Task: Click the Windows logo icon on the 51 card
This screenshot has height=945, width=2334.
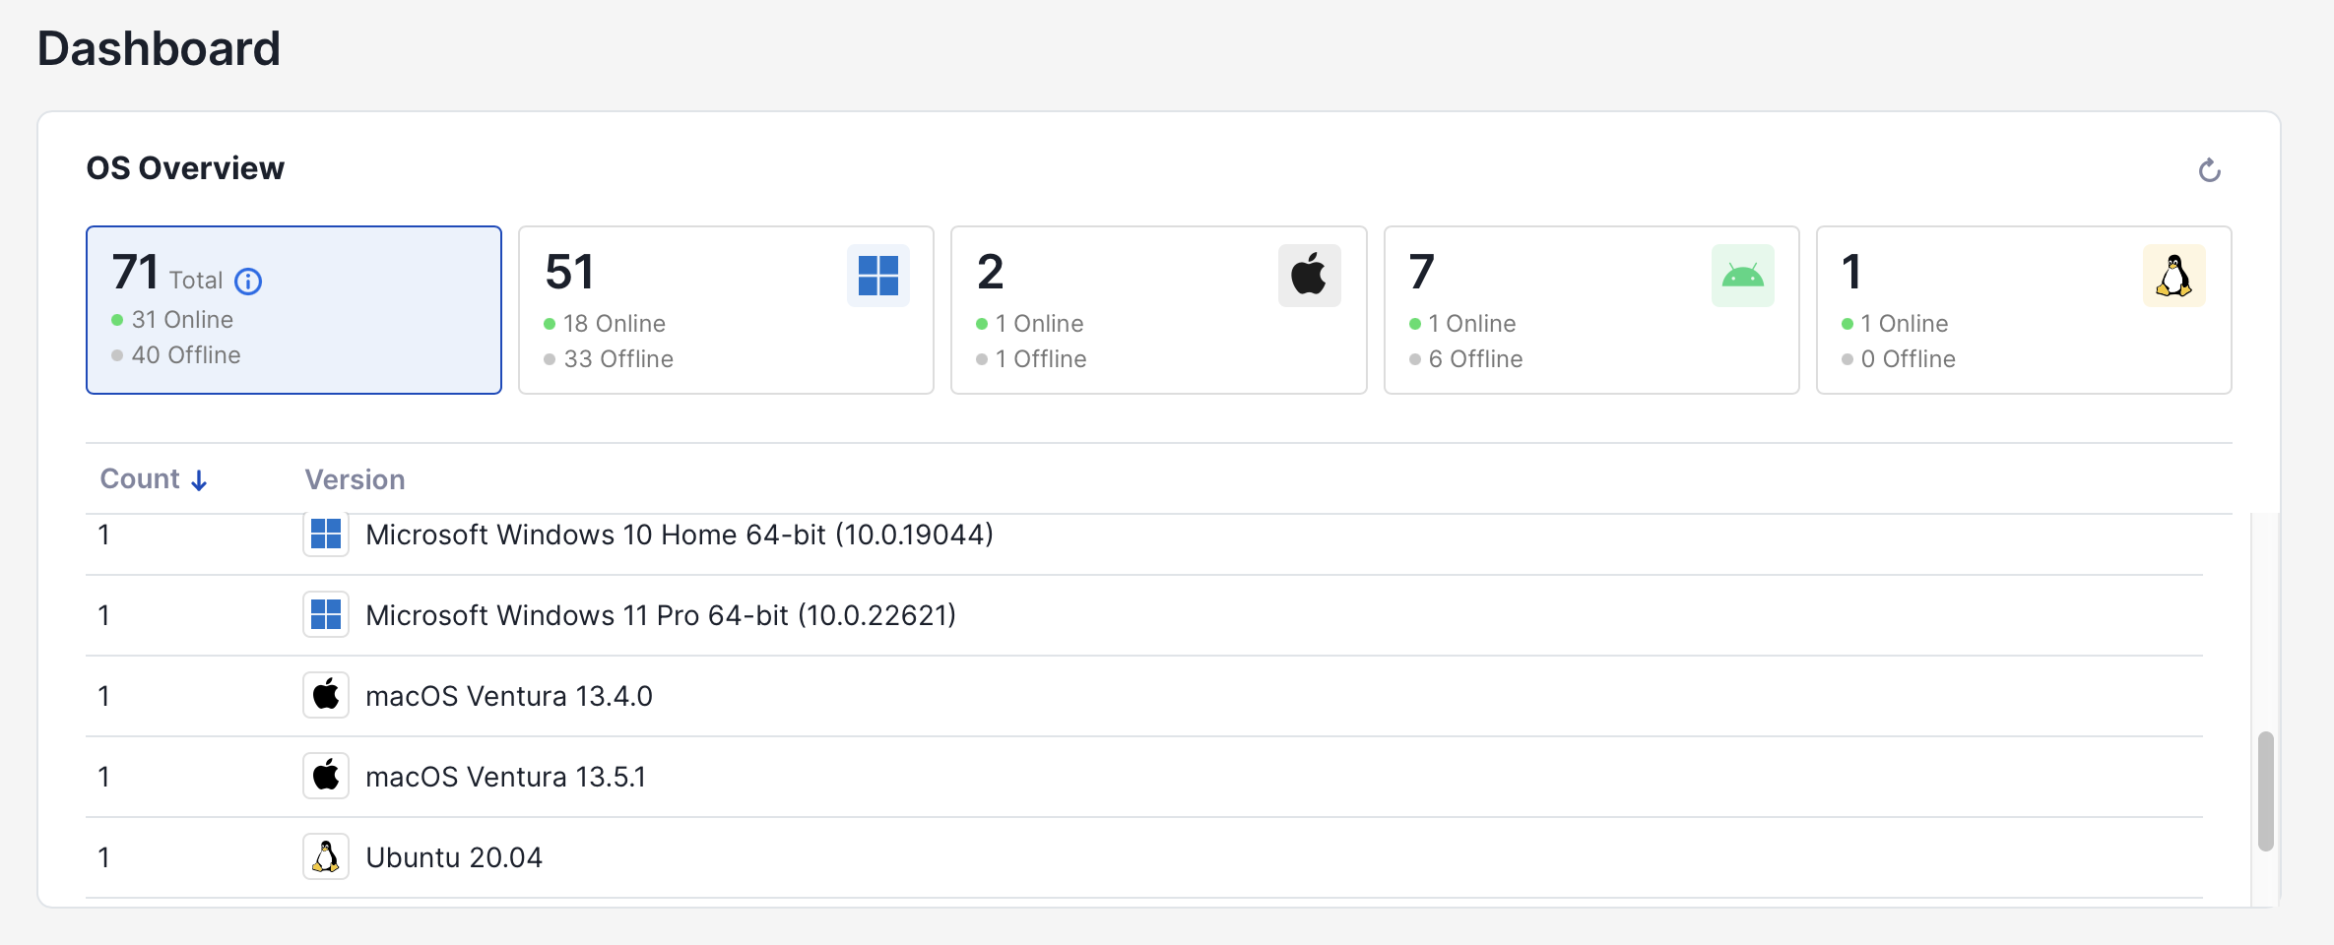Action: [x=877, y=276]
